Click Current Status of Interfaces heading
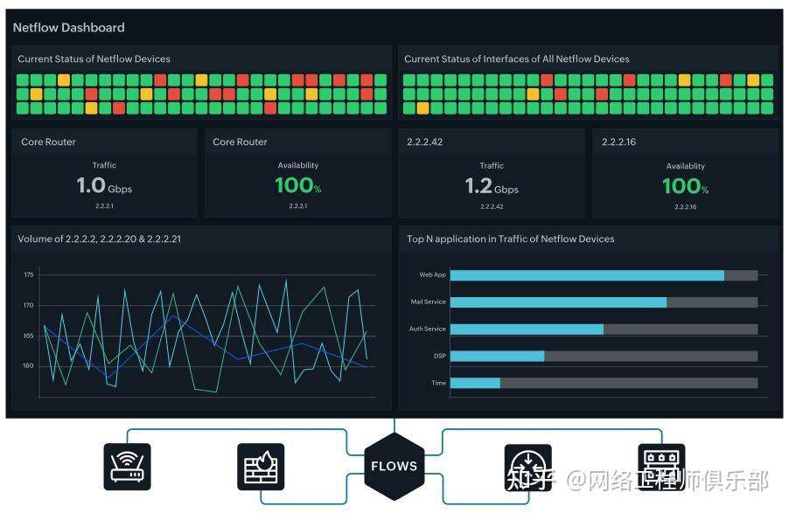Screen dimensions: 789x513 coord(517,59)
